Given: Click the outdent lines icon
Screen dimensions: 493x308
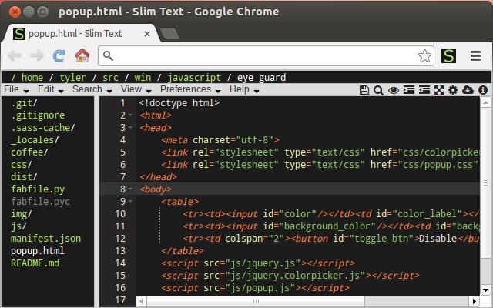Looking at the screenshot, I should [424, 90].
